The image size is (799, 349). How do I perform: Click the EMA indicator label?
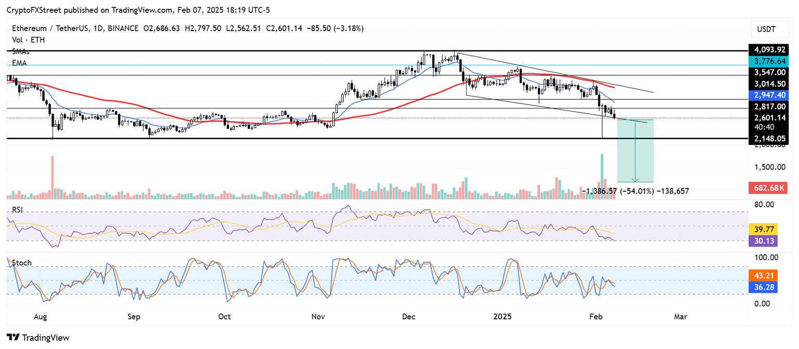click(19, 63)
